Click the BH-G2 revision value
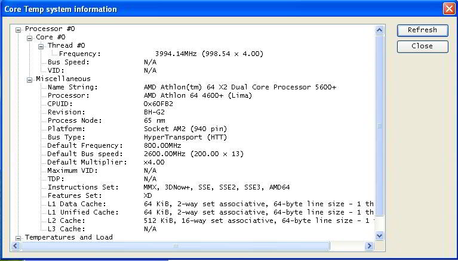Viewport: 458px width, 261px height. point(155,112)
